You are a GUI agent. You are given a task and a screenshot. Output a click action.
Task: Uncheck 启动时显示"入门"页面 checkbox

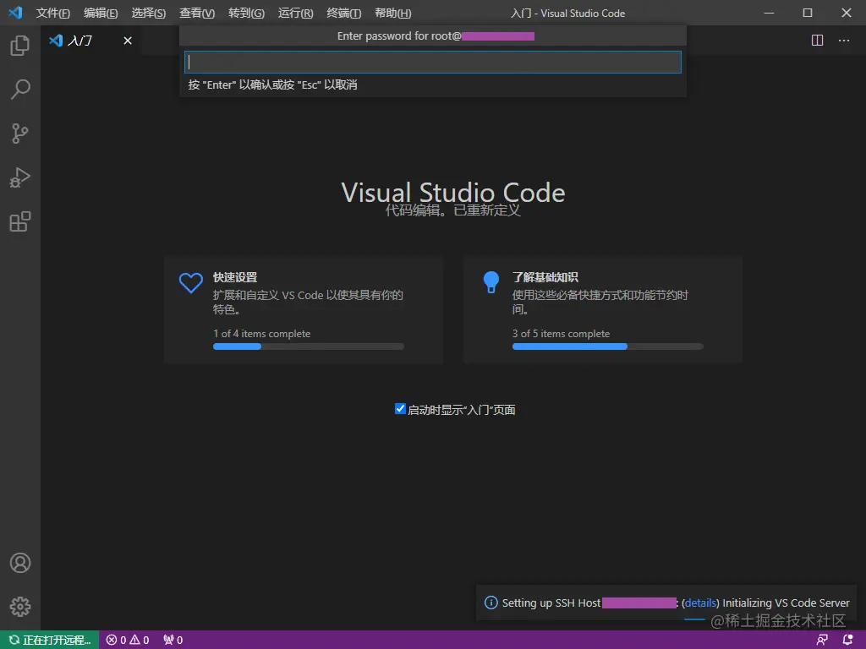[x=400, y=409]
